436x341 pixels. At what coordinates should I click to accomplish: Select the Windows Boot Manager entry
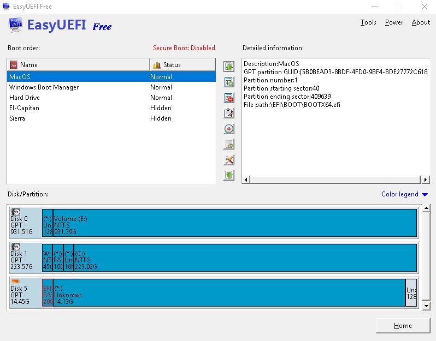pyautogui.click(x=111, y=87)
